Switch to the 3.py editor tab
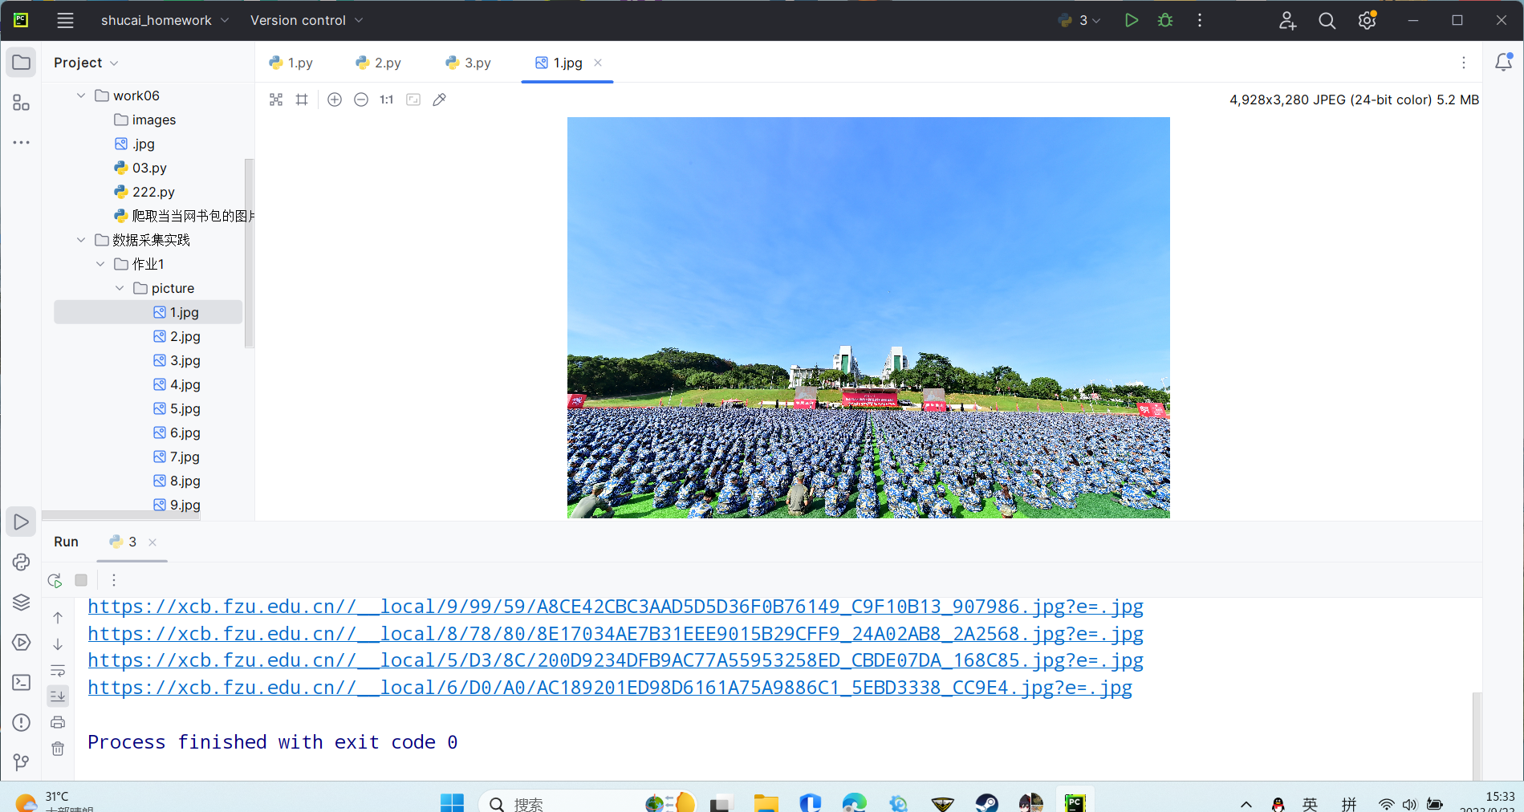 point(469,63)
